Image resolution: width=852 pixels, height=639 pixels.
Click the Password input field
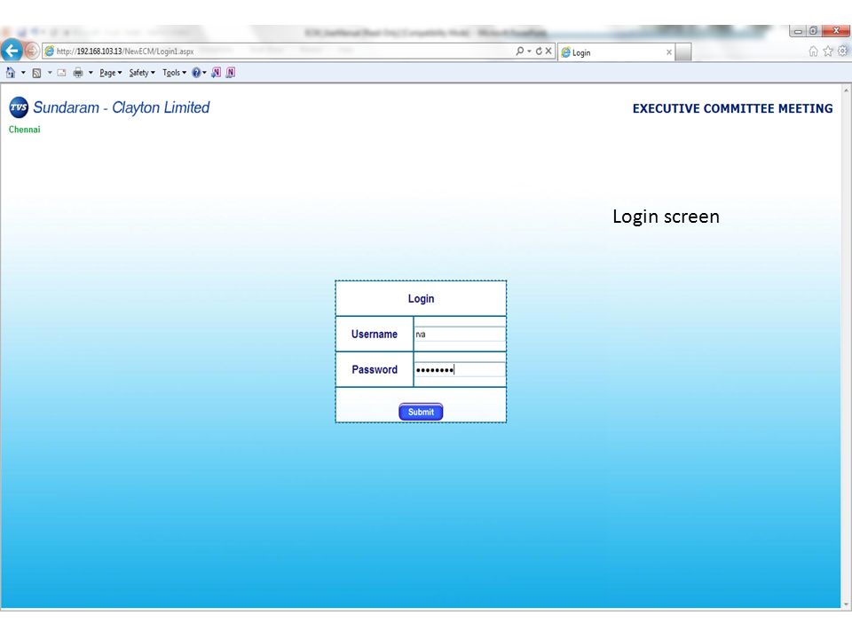click(460, 369)
